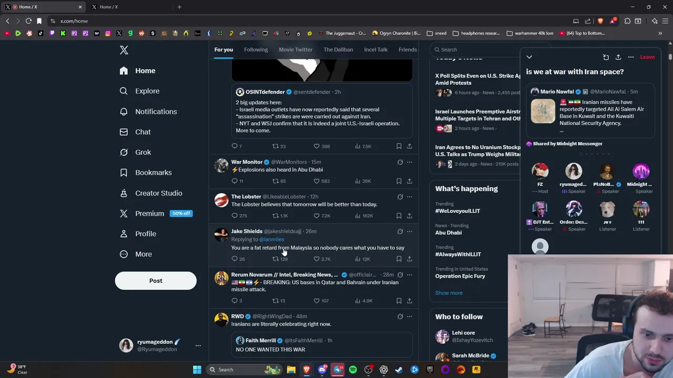Screen dimensions: 673x378
Task: Collapse the Space panel with chevron
Action: pos(529,57)
